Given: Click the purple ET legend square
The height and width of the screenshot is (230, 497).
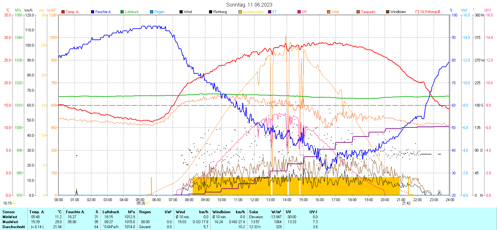Looking at the screenshot, I should tap(270, 12).
